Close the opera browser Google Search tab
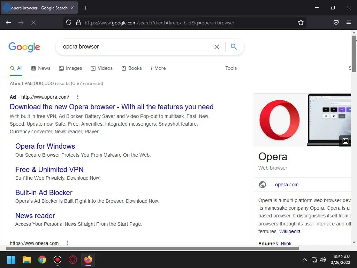Image resolution: width=357 pixels, height=268 pixels. click(72, 8)
